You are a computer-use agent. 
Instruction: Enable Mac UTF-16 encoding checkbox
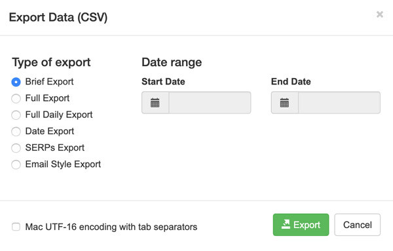click(x=16, y=227)
